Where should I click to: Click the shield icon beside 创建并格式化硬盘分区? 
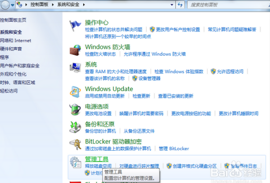169,166
